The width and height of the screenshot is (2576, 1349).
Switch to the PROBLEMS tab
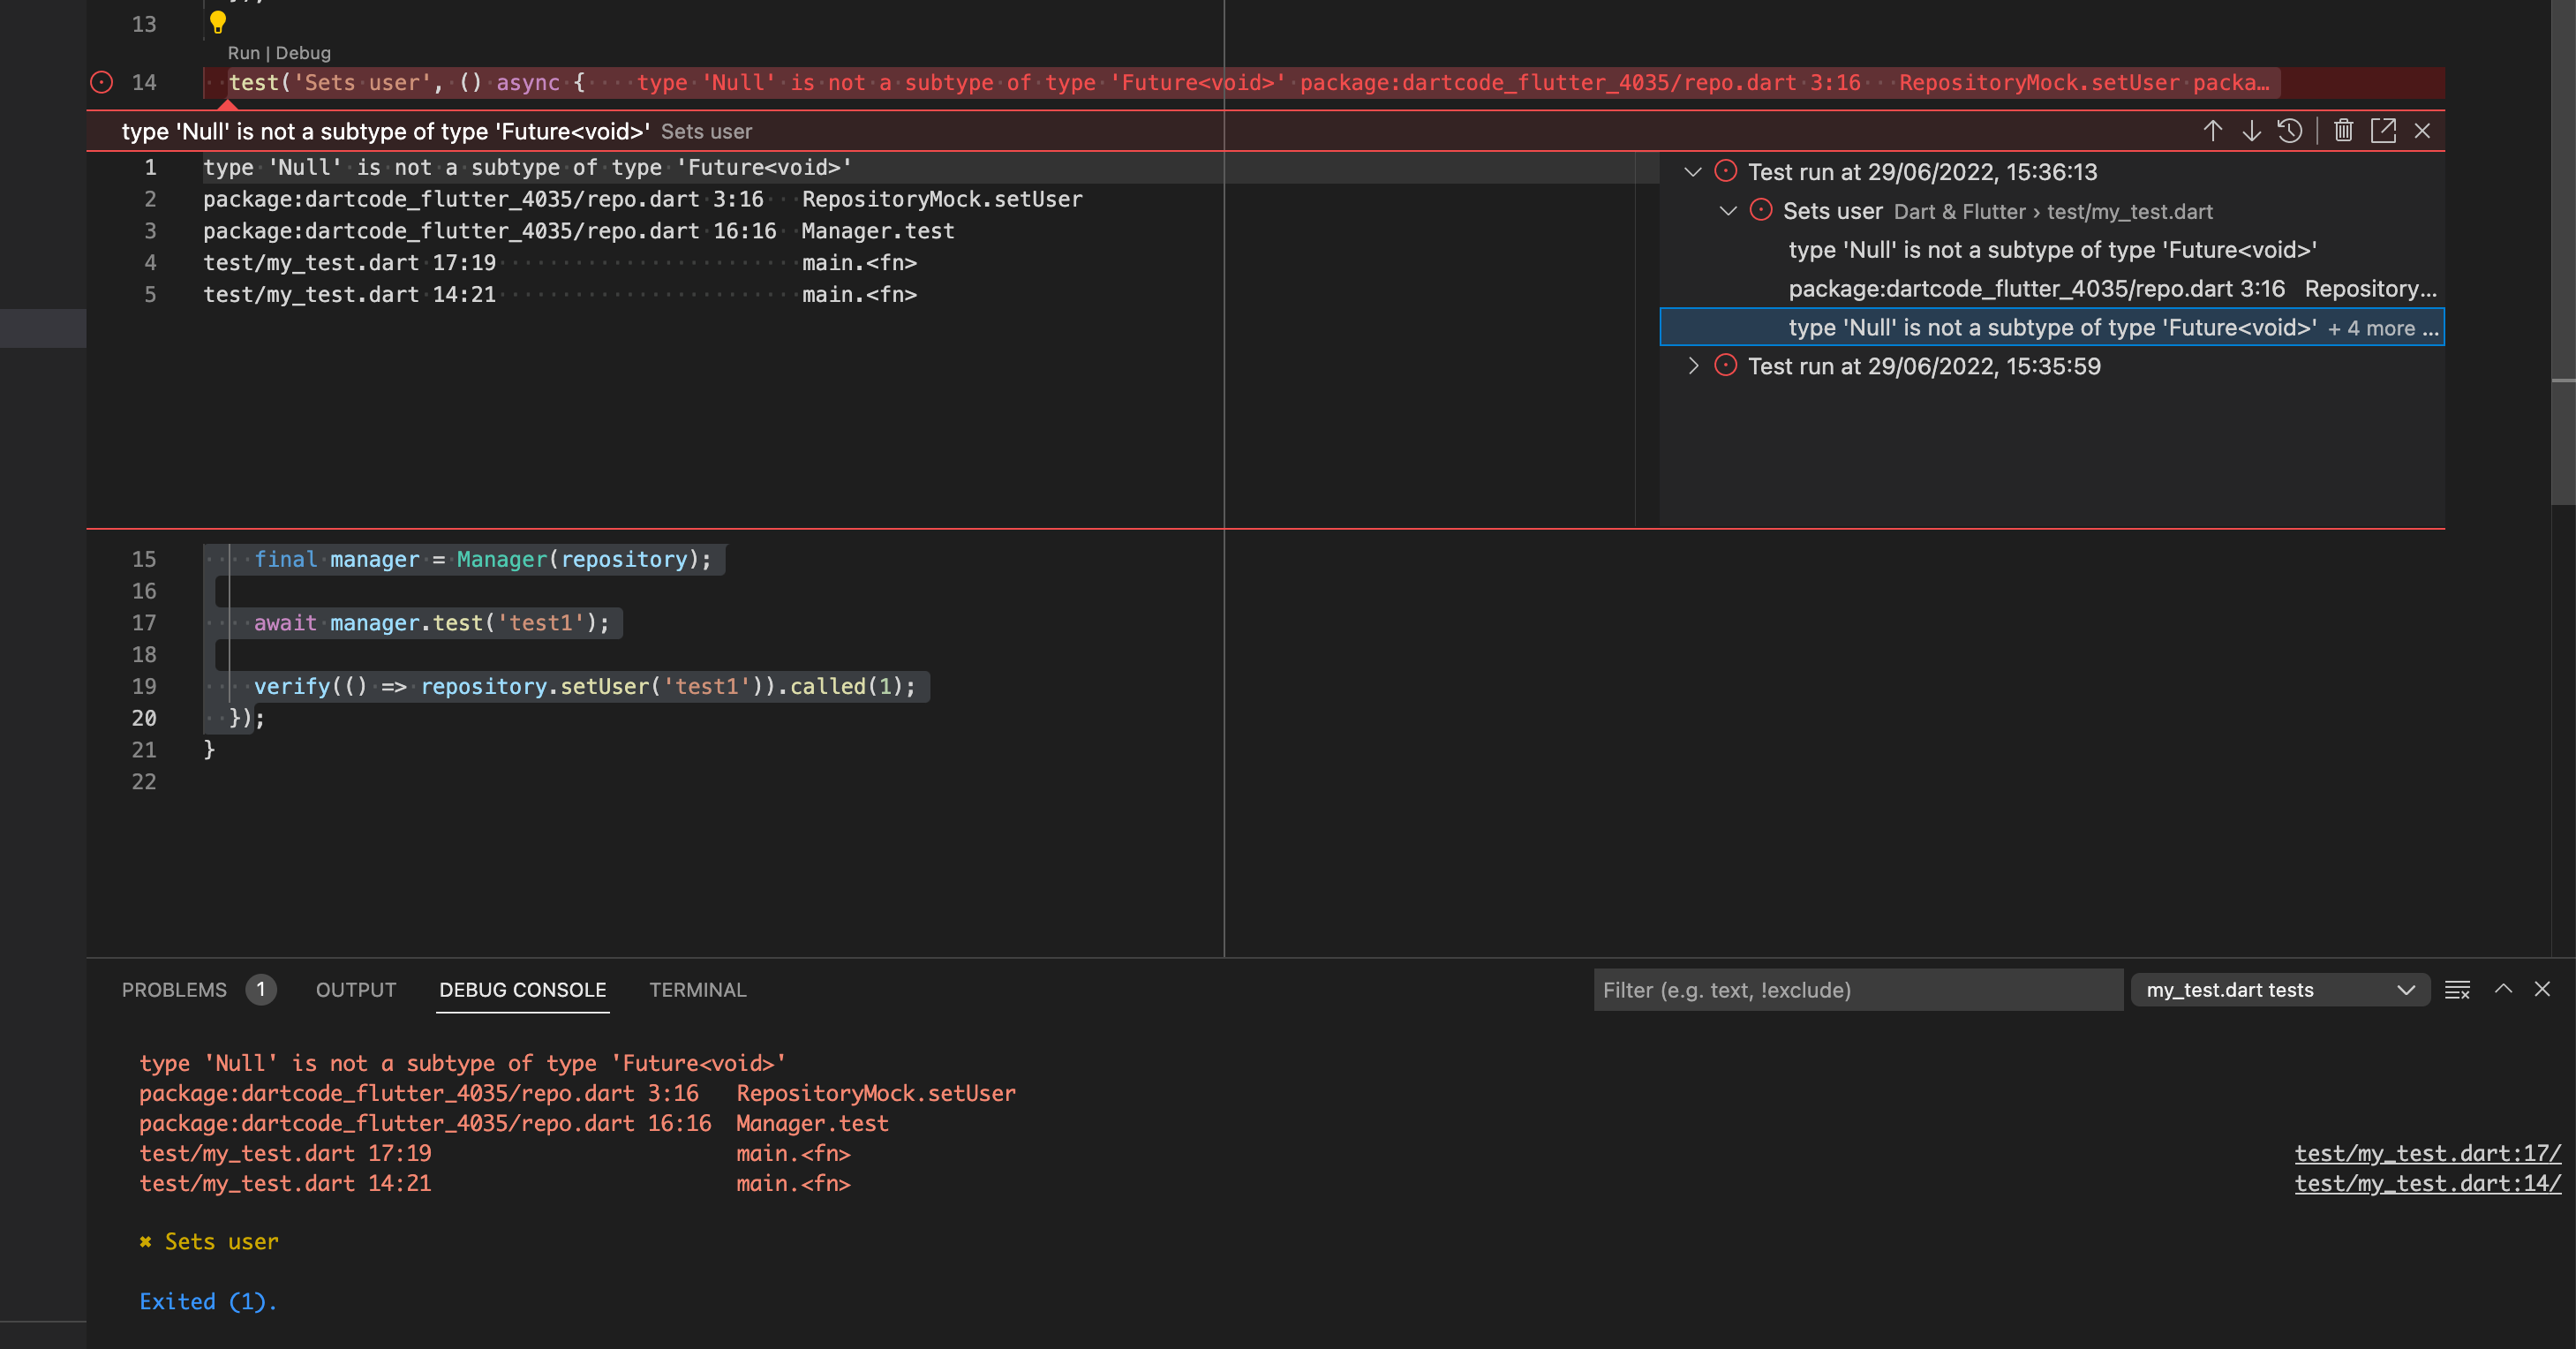175,990
